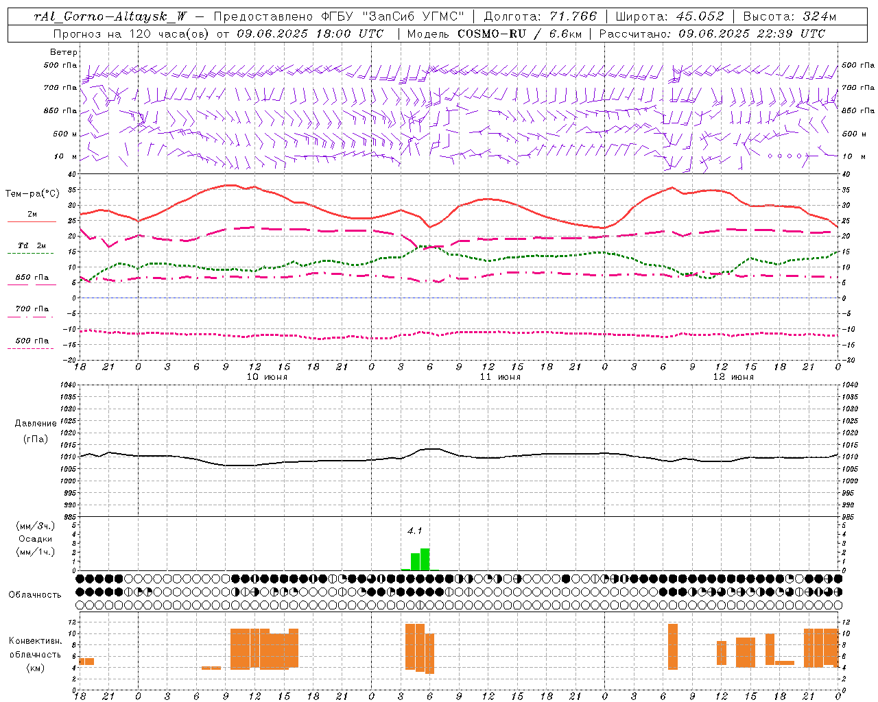Click the 850 гПа legend in temperature panel
This screenshot has width=878, height=702.
[x=32, y=278]
